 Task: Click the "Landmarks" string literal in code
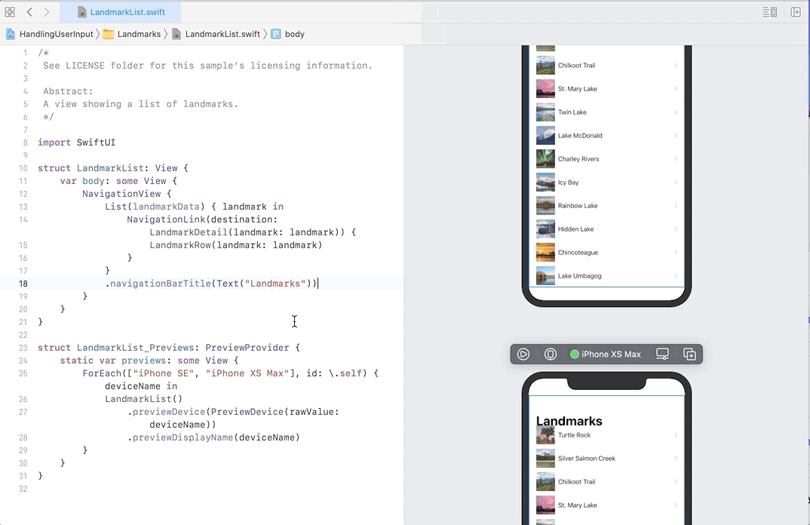[275, 284]
